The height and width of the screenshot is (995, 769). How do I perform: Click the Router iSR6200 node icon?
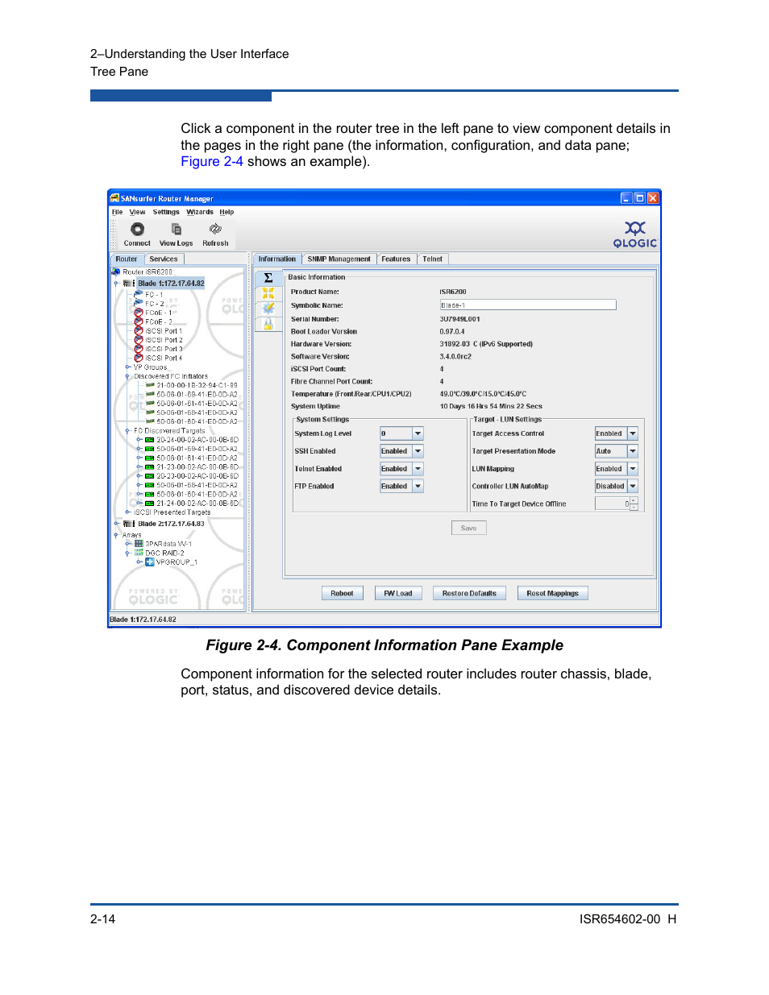click(116, 272)
